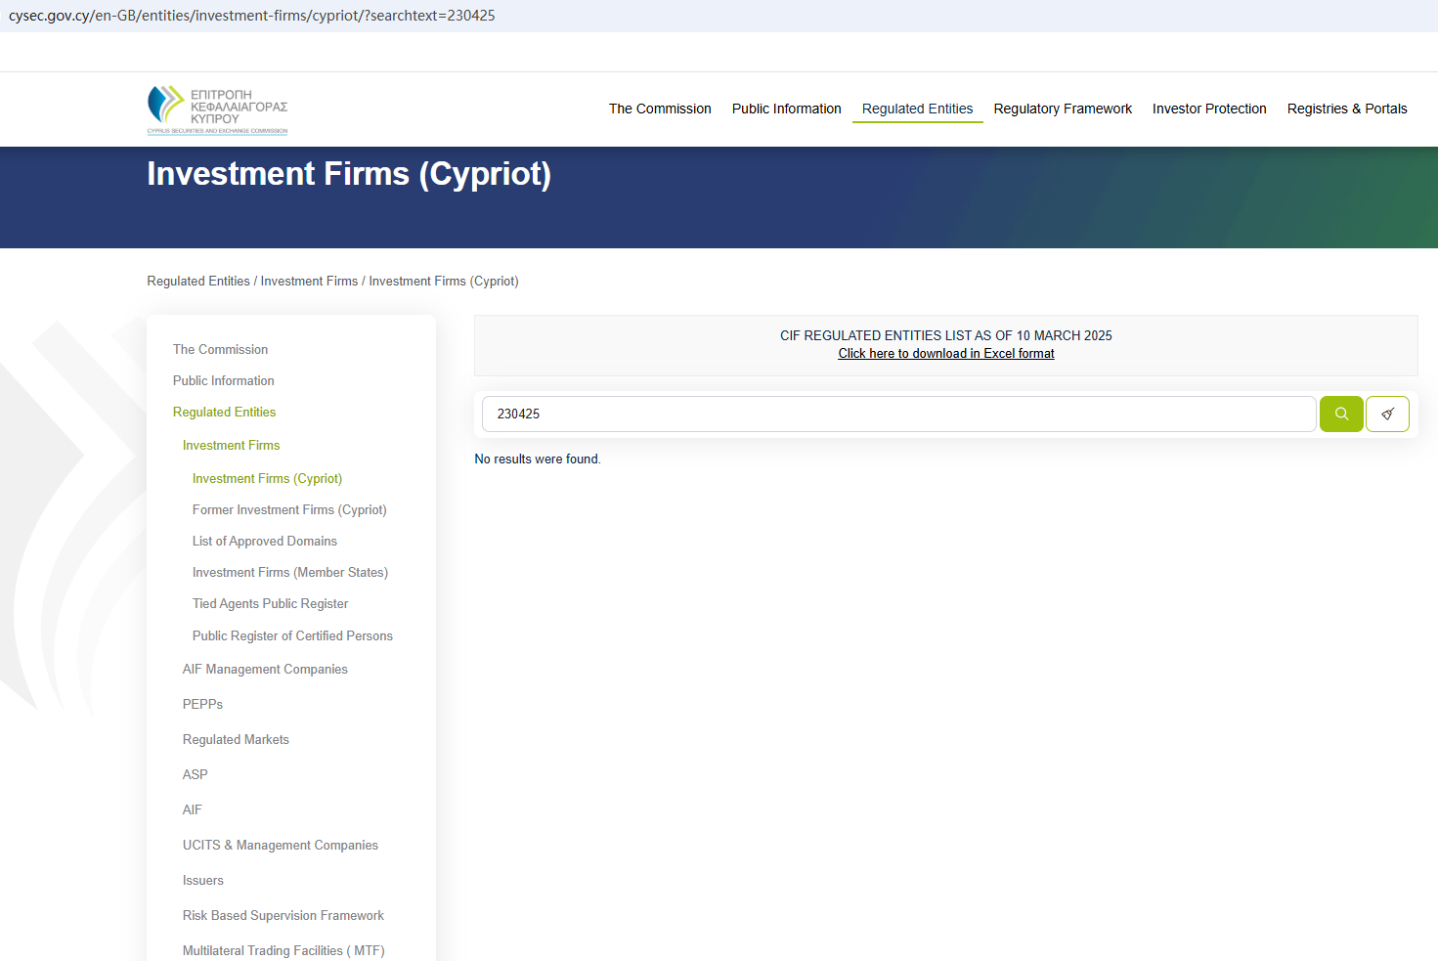Select Regulatory Framework in top navigation
Image resolution: width=1438 pixels, height=961 pixels.
(x=1063, y=109)
